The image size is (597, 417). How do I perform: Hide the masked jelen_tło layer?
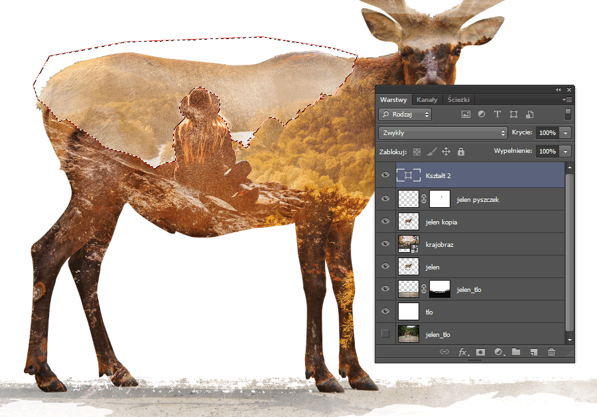tap(385, 289)
